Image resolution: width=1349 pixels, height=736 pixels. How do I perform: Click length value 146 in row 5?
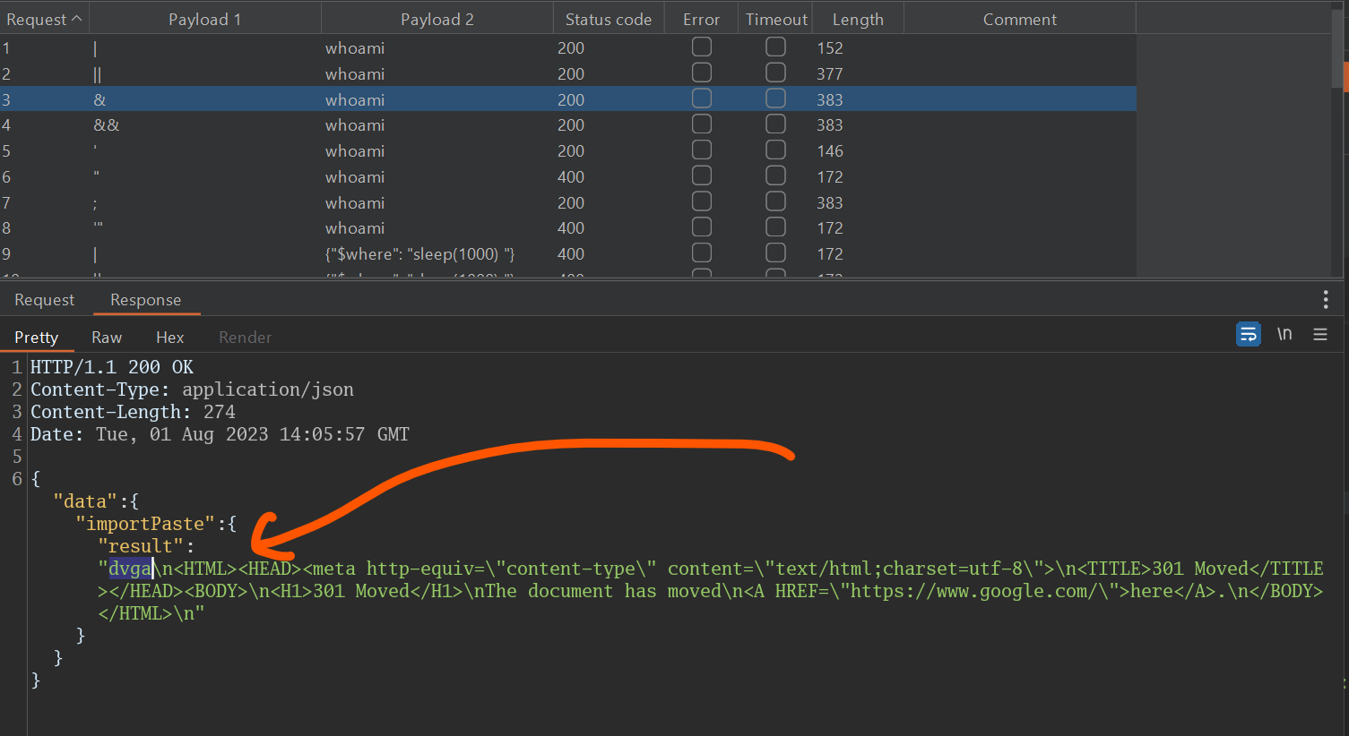(x=830, y=151)
